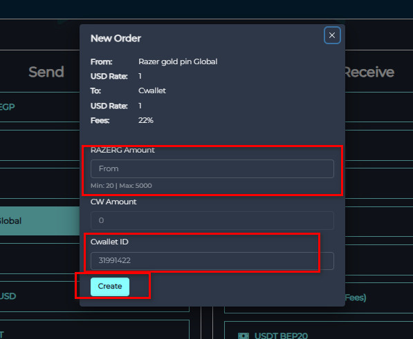Click the '22%' fees value
This screenshot has height=339, width=413.
pyautogui.click(x=146, y=120)
